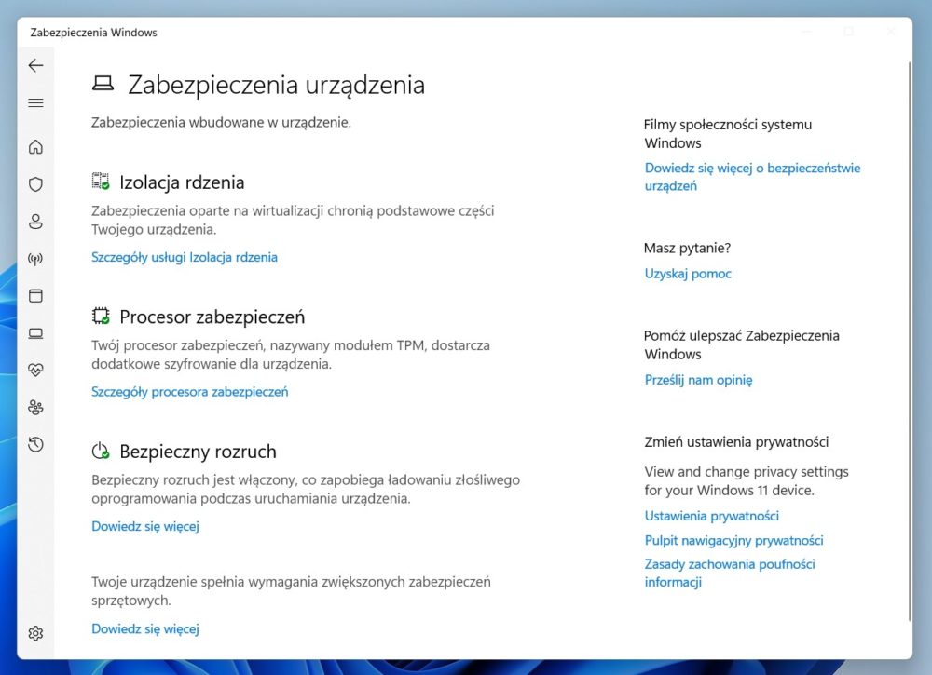
Task: Open Ustawienia prywatności link
Action: point(711,516)
